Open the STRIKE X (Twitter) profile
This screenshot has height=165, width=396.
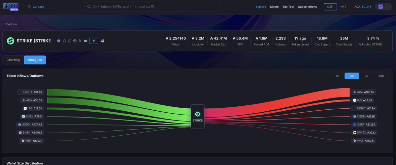pos(80,41)
